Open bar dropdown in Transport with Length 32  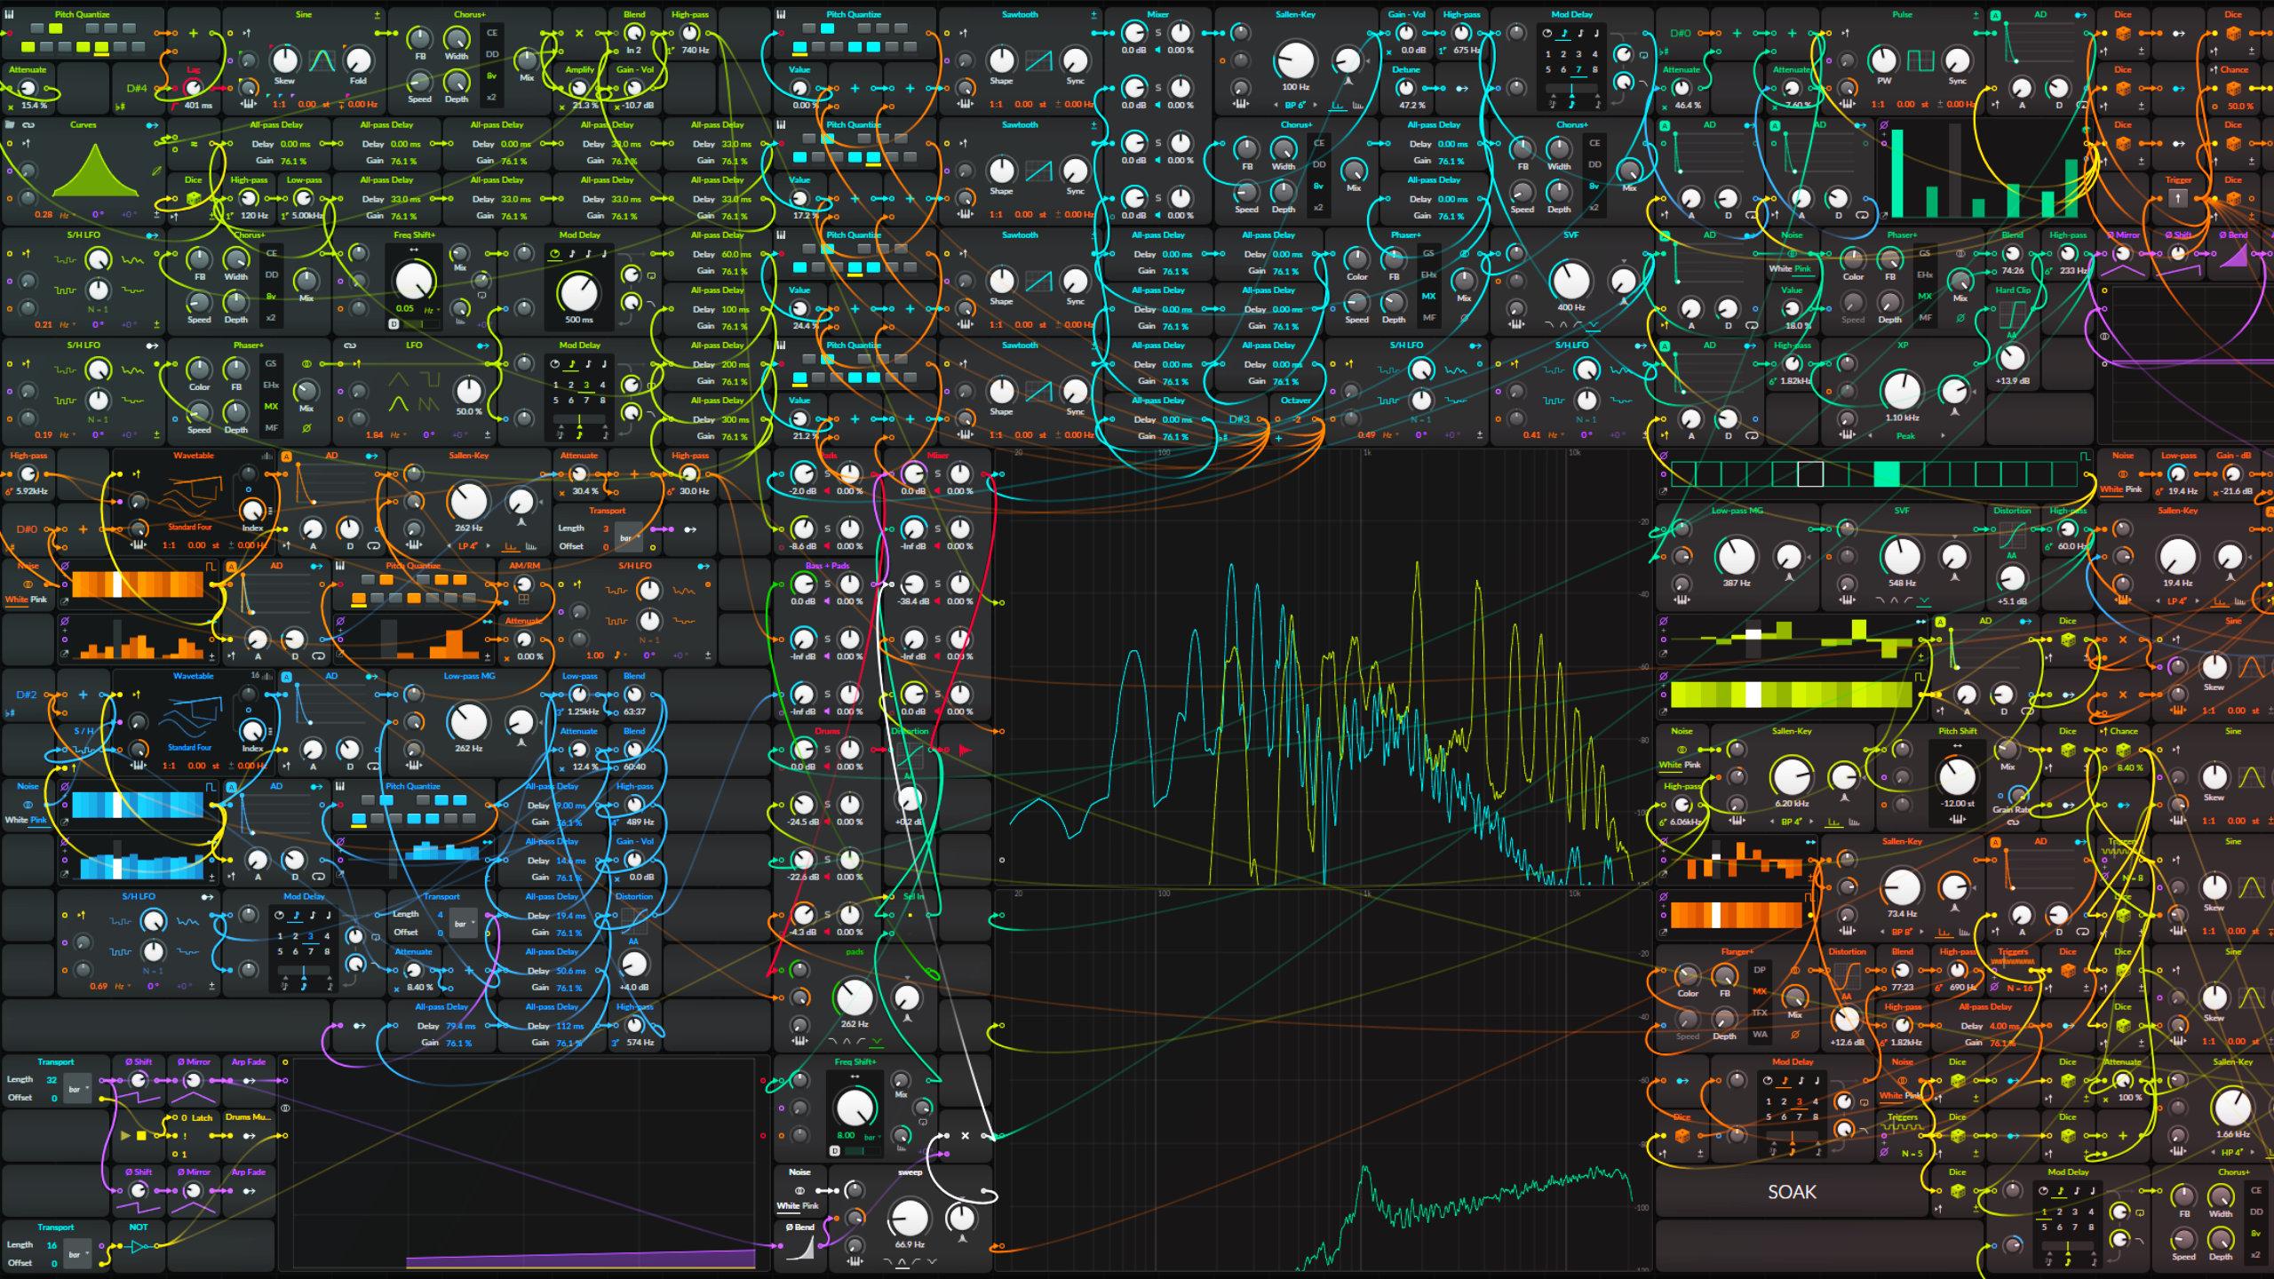tap(76, 1089)
